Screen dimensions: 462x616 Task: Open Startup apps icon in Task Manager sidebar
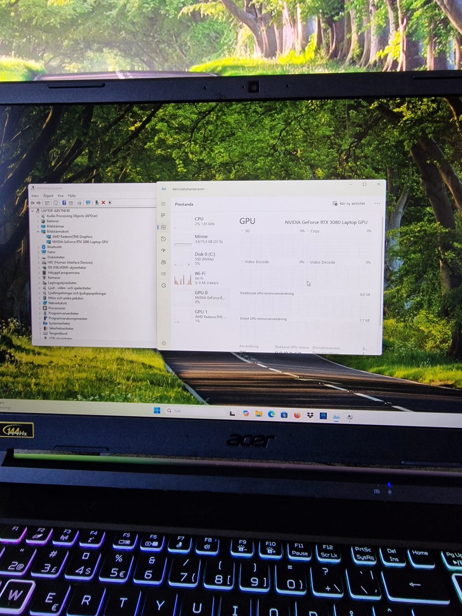click(163, 250)
